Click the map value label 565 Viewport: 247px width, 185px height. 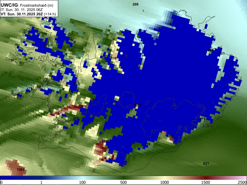pyautogui.click(x=211, y=50)
